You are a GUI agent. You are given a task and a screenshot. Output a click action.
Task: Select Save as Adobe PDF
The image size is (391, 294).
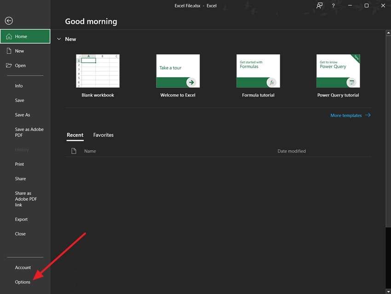pos(29,132)
